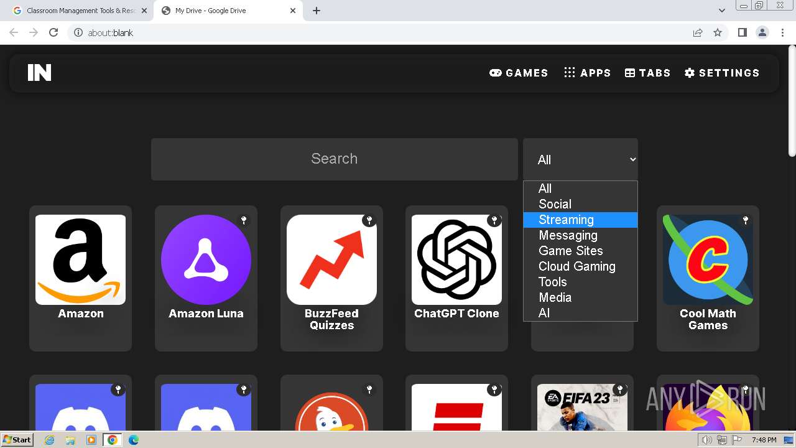The width and height of the screenshot is (796, 448).
Task: Click the page vertical scrollbar
Action: coord(792,101)
